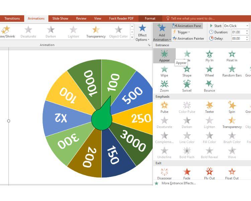Select the Fill Color emphasis effect
This screenshot has height=201, width=251.
click(x=210, y=138)
